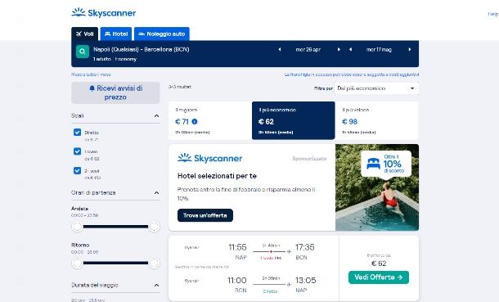
Task: Click the 17:35 BCN arrival time
Action: click(x=305, y=247)
